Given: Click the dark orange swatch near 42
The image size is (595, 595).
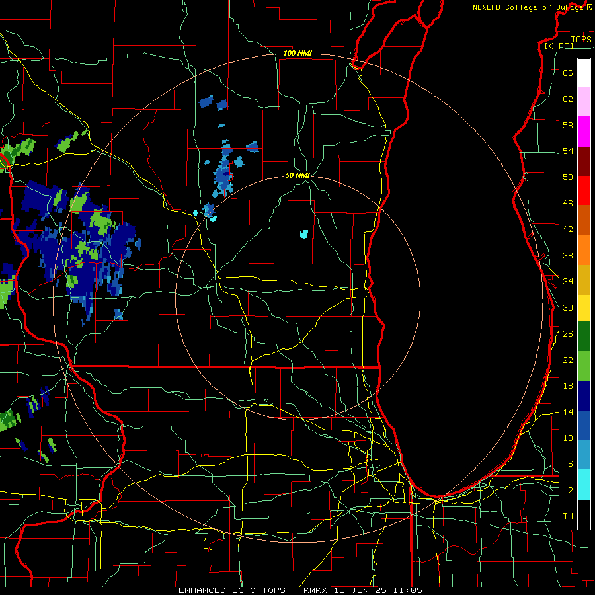Looking at the screenshot, I should pos(584,219).
